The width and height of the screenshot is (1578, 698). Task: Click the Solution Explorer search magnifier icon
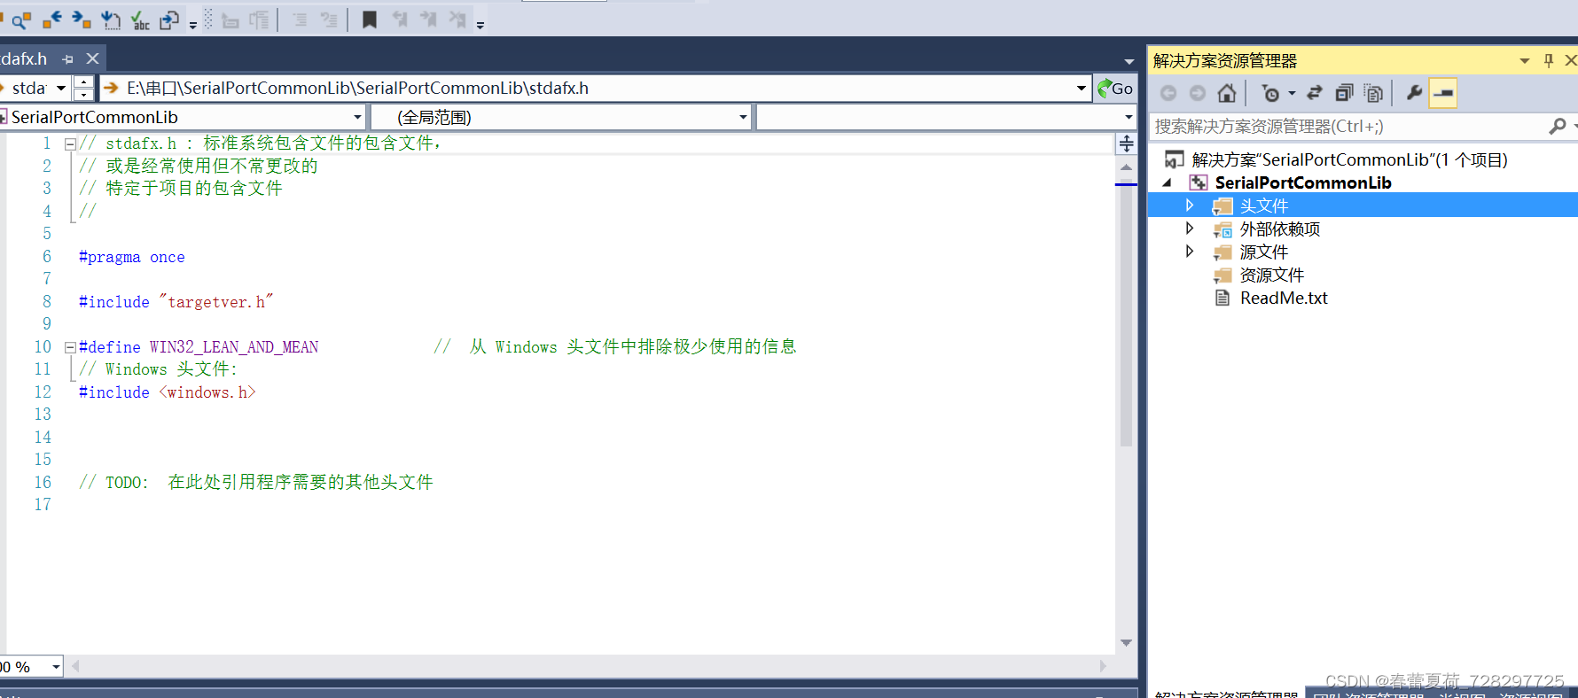(x=1558, y=127)
